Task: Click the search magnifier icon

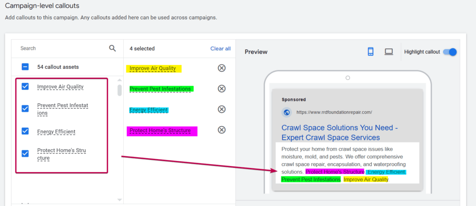Action: point(112,48)
